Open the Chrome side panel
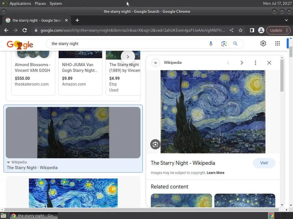Image resolution: width=293 pixels, height=219 pixels. coord(252,30)
